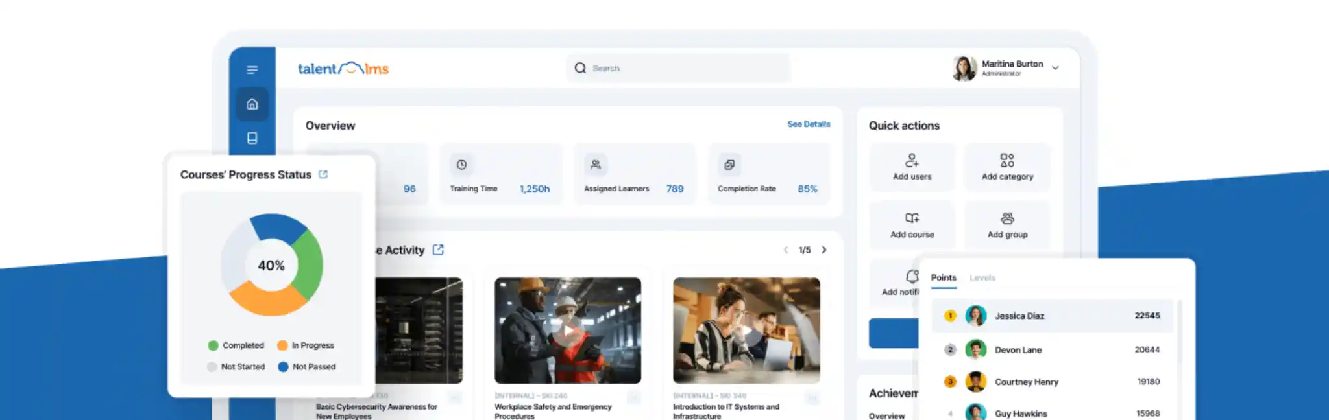Select Jessica Diaz leaderboard row
Viewport: 1329px width, 420px height.
point(1053,316)
